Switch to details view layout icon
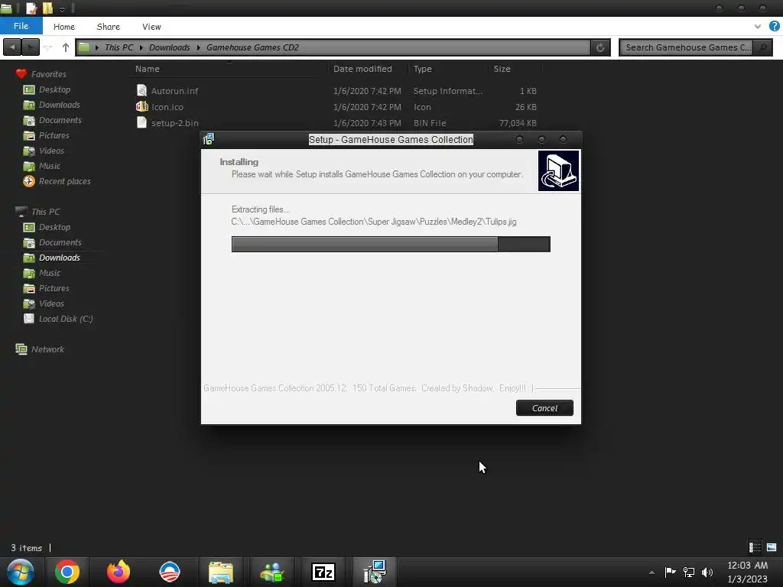Viewport: 783px width, 587px height. pos(755,547)
